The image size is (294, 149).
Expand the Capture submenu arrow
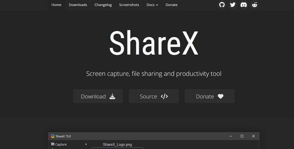click(x=86, y=144)
